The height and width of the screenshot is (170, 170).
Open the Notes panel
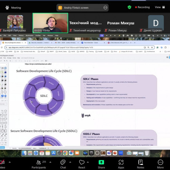click(140, 164)
